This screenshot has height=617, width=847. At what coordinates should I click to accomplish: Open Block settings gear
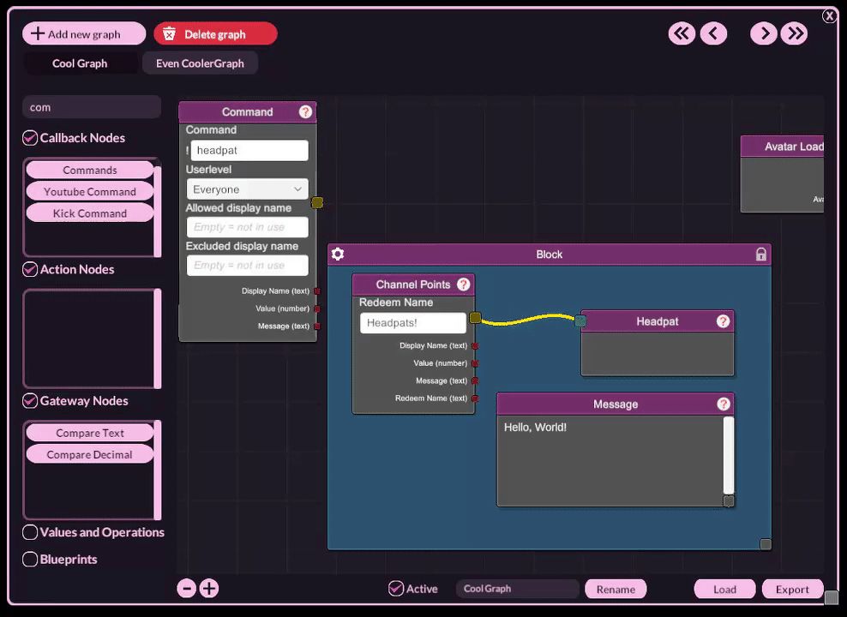338,255
